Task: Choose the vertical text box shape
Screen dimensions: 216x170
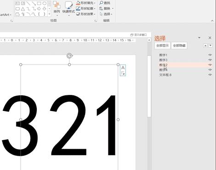Action: pos(23,3)
